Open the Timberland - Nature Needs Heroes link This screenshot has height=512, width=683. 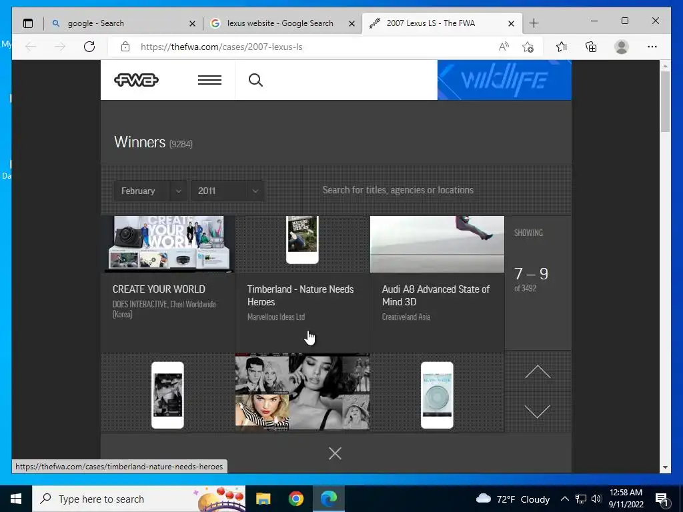(x=301, y=295)
